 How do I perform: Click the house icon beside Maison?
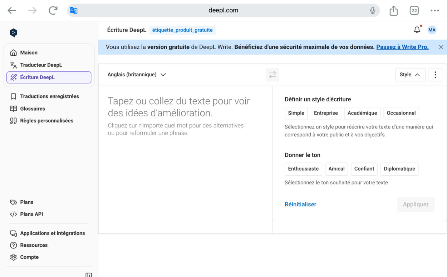tap(14, 53)
